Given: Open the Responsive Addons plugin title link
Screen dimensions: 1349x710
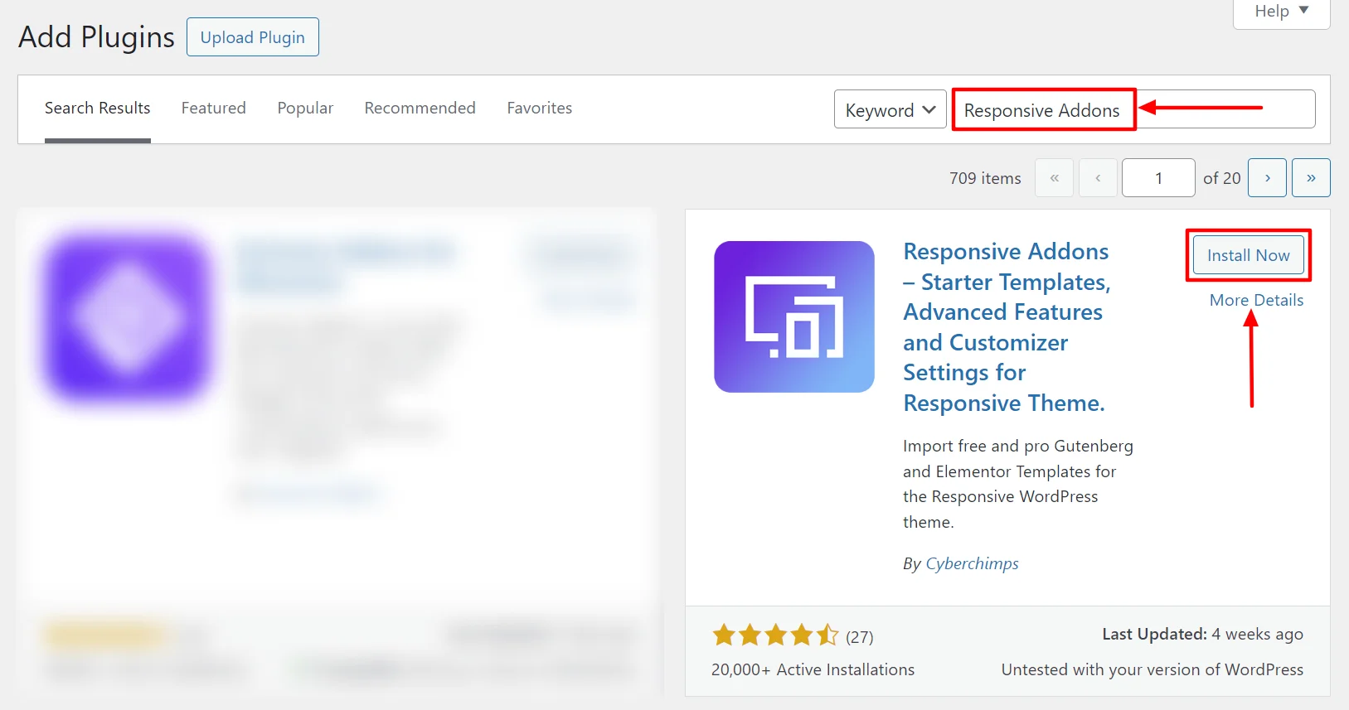Looking at the screenshot, I should 1007,327.
